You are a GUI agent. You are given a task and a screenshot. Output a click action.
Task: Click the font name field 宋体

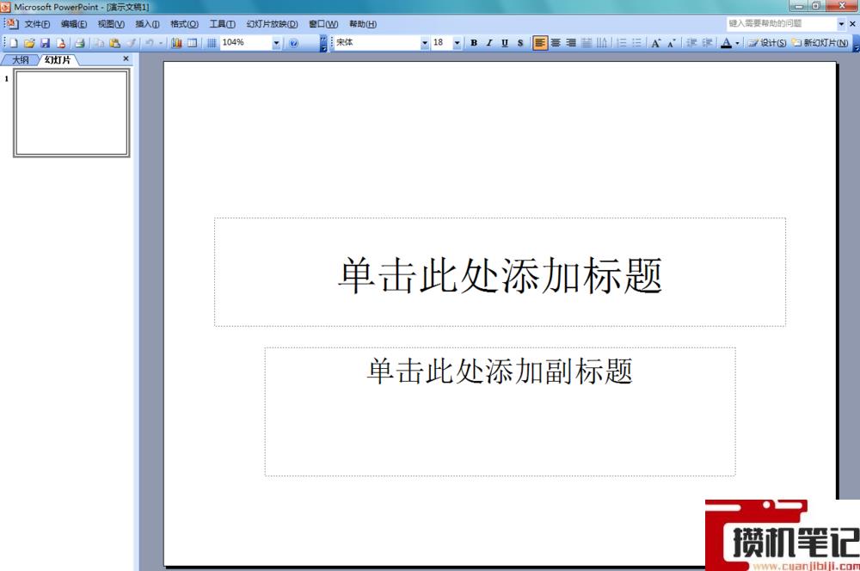[378, 43]
